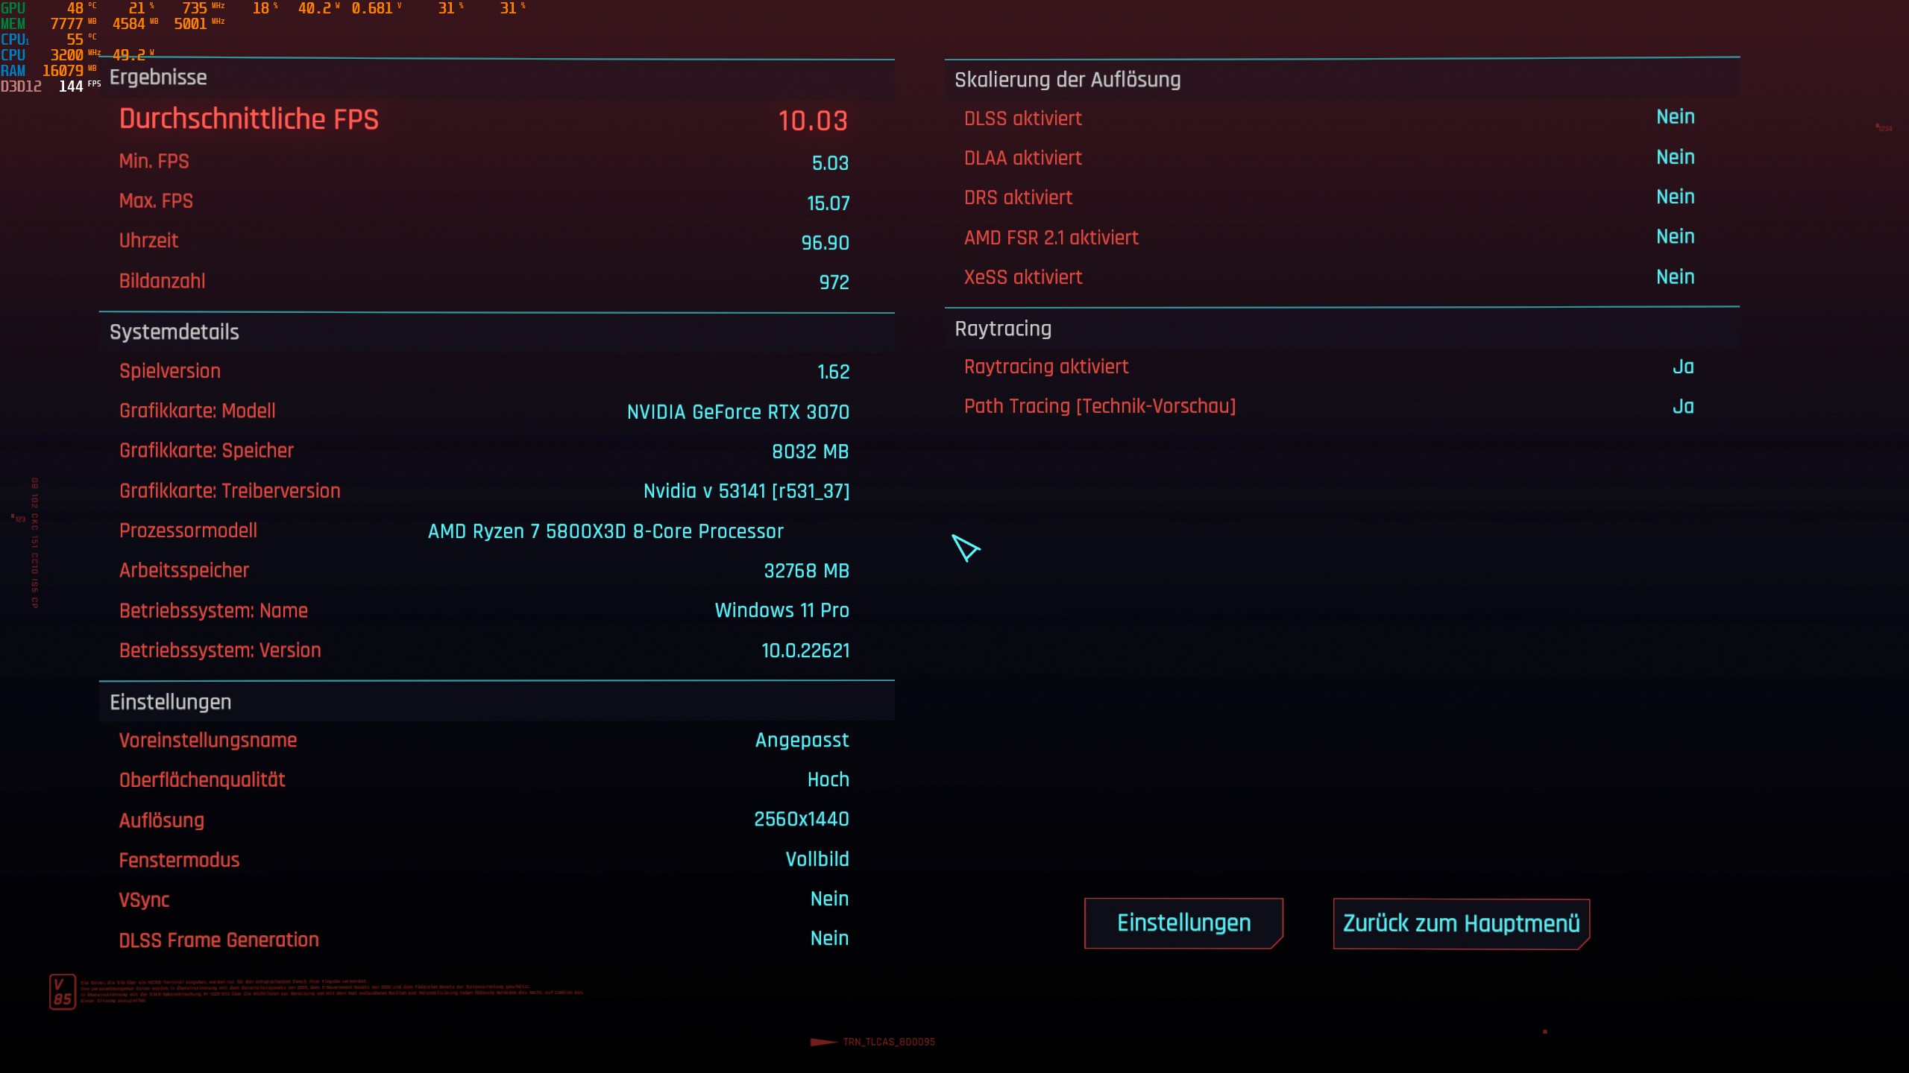The width and height of the screenshot is (1909, 1073).
Task: Select the Systemdetails section header
Action: click(x=174, y=332)
